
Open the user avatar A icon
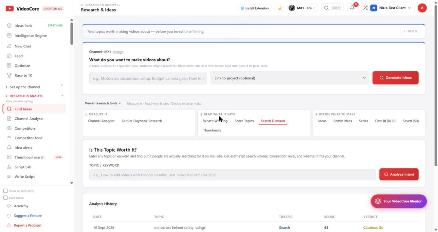422,8
